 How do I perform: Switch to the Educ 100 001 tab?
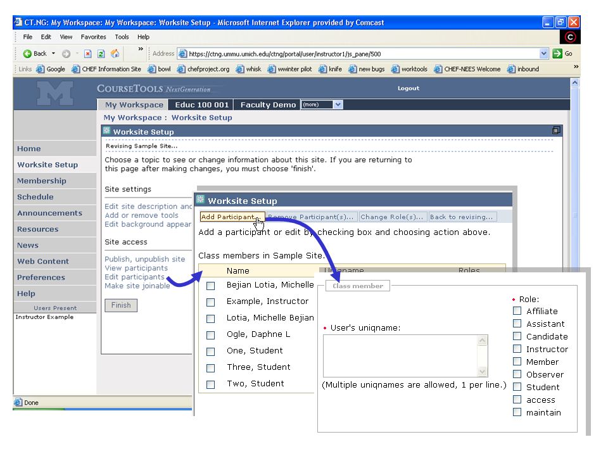[201, 104]
